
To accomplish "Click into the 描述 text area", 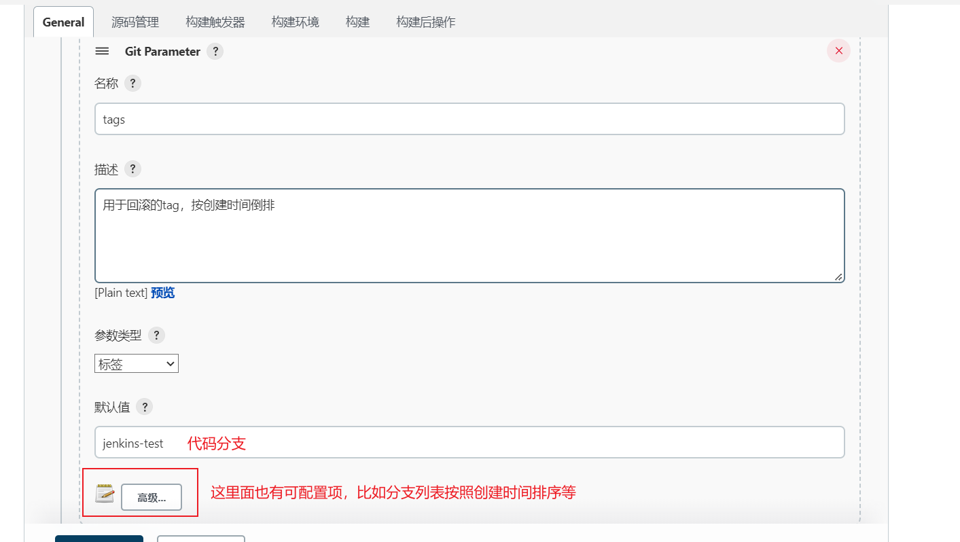I will [x=469, y=236].
